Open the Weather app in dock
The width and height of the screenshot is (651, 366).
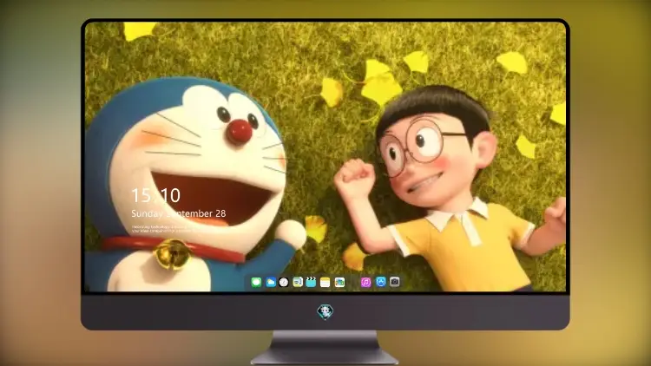coord(270,283)
